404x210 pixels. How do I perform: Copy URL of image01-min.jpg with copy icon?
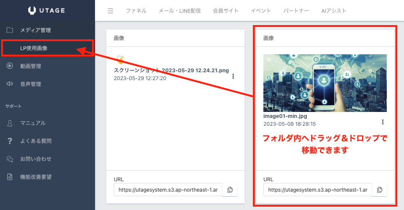click(379, 190)
